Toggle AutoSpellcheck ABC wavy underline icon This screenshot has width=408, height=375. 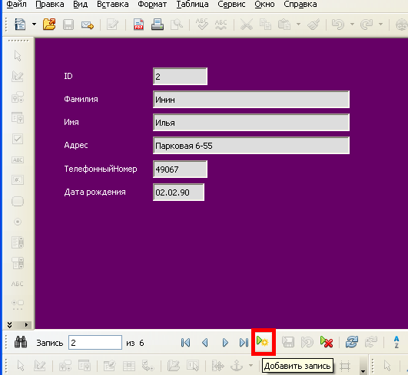click(221, 25)
